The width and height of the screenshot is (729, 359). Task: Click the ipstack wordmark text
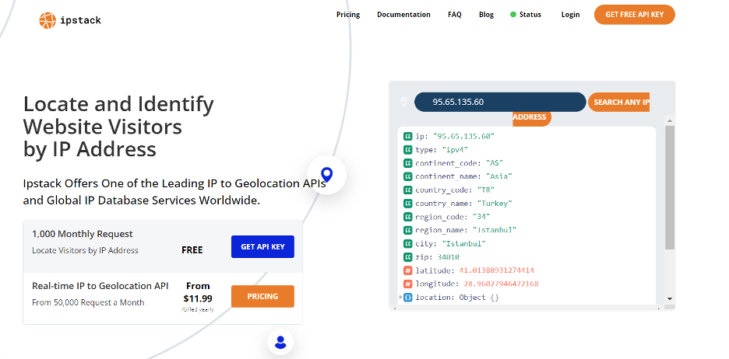[x=80, y=20]
